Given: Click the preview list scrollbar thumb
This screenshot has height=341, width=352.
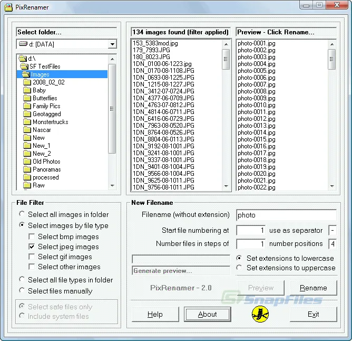Looking at the screenshot, I should tap(332, 59).
